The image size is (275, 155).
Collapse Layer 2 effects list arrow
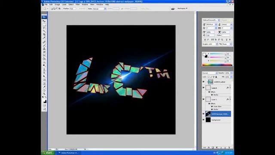click(230, 88)
